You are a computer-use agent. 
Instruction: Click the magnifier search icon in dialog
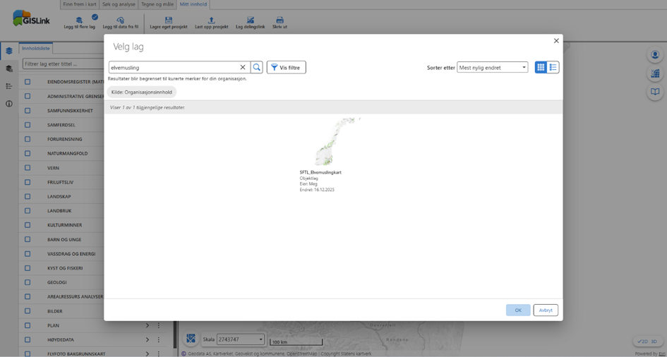tap(257, 68)
